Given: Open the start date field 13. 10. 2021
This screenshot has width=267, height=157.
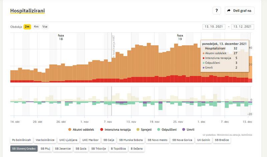Looking at the screenshot, I should 214,27.
